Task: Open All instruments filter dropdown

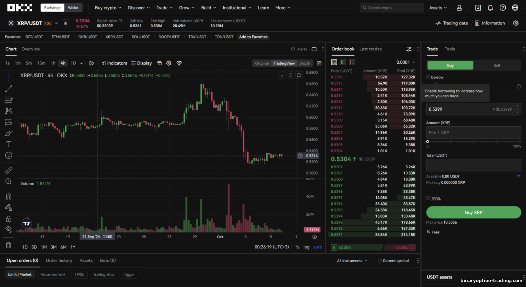Action: pyautogui.click(x=352, y=261)
